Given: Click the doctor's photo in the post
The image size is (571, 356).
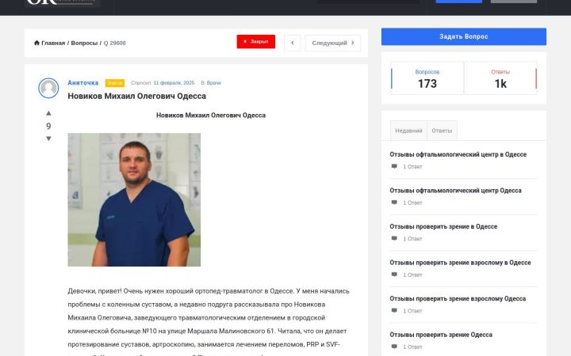Looking at the screenshot, I should pyautogui.click(x=134, y=200).
